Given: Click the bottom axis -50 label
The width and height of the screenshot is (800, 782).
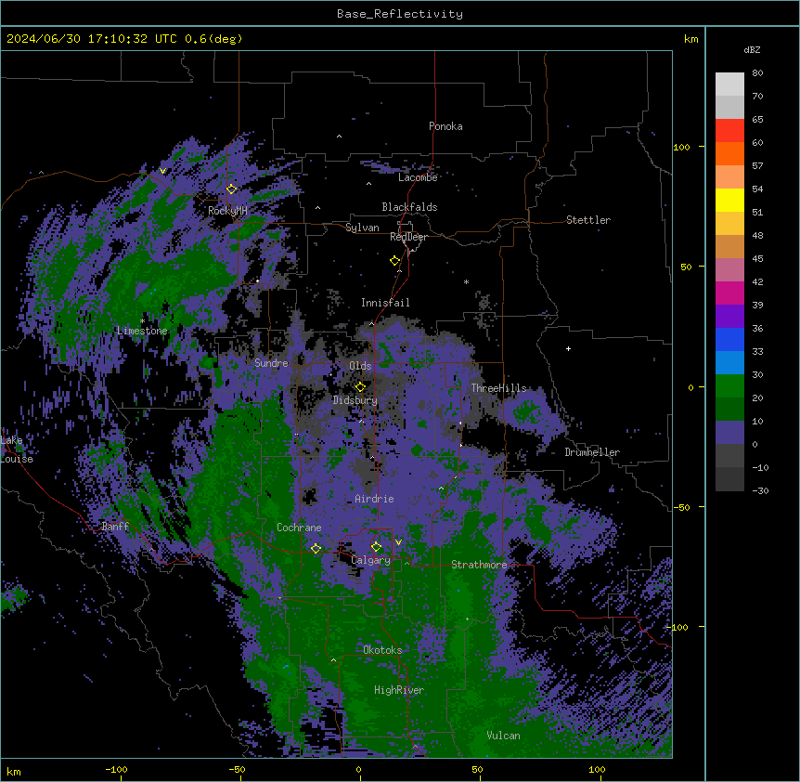Looking at the screenshot, I should [x=237, y=769].
